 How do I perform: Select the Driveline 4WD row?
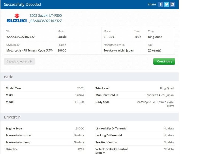pyautogui.click(x=45, y=149)
